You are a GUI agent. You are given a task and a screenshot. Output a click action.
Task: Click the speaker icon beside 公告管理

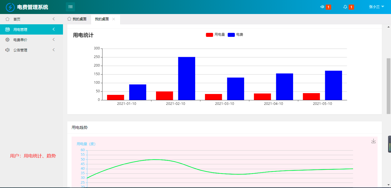(x=7, y=50)
